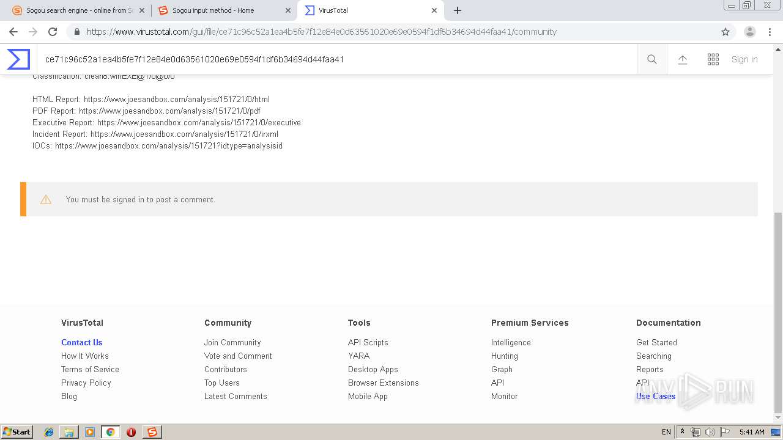The height and width of the screenshot is (440, 783).
Task: Click the taskbar clock 5:41 AM
Action: [x=752, y=432]
